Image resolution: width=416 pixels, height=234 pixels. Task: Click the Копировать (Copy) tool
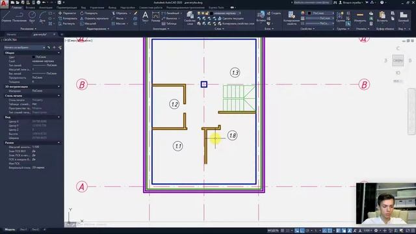[68, 18]
